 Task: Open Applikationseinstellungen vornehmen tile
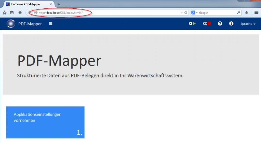(x=45, y=122)
